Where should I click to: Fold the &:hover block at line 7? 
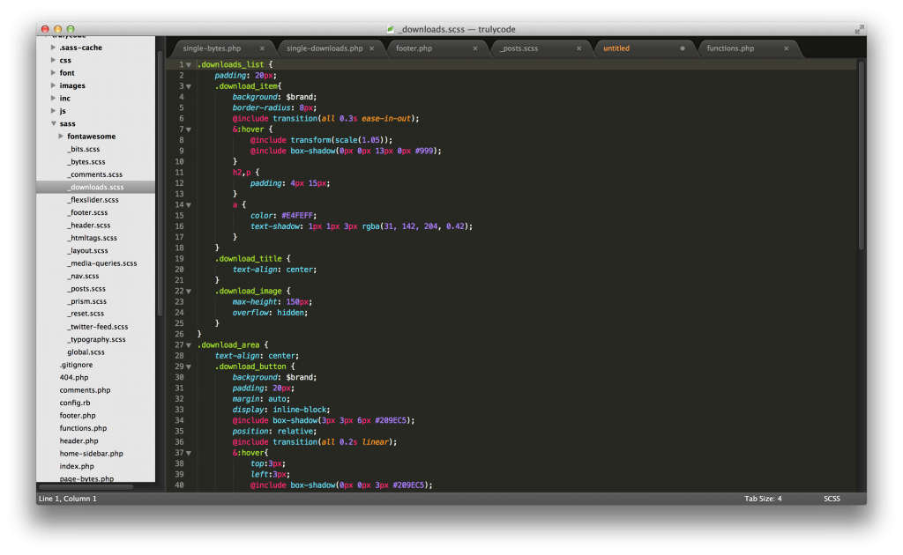(x=189, y=129)
